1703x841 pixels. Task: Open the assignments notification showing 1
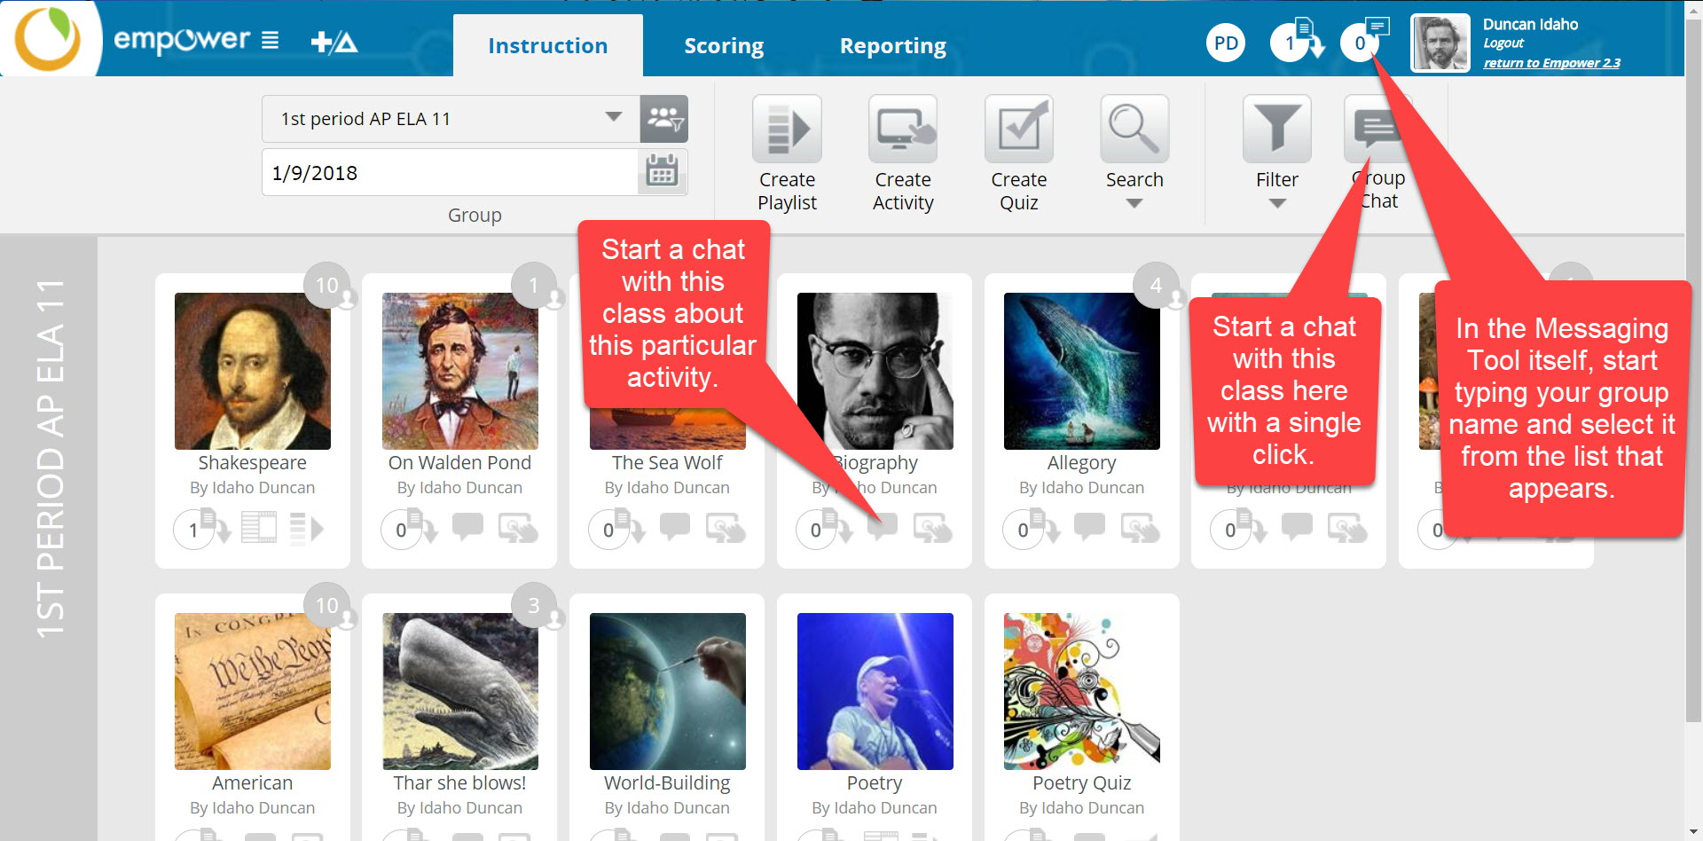[x=1297, y=41]
